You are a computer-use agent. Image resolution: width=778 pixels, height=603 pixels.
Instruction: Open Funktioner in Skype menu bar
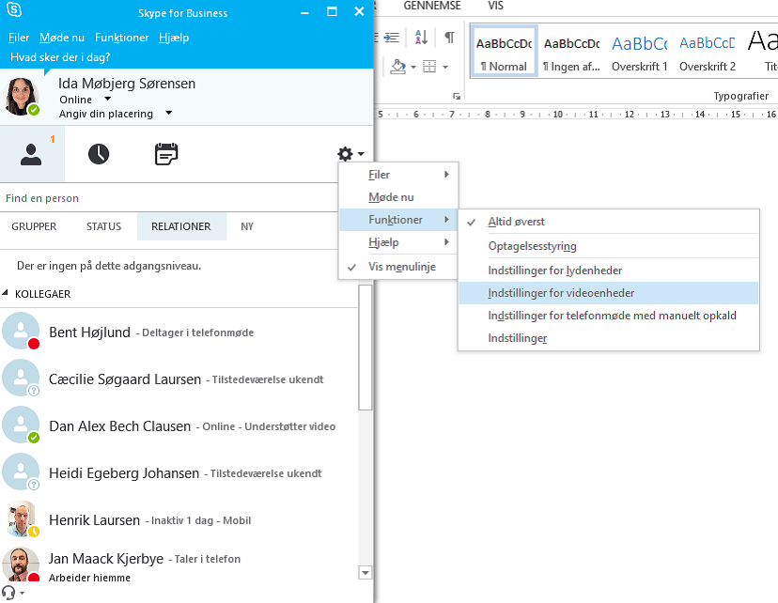pyautogui.click(x=121, y=38)
